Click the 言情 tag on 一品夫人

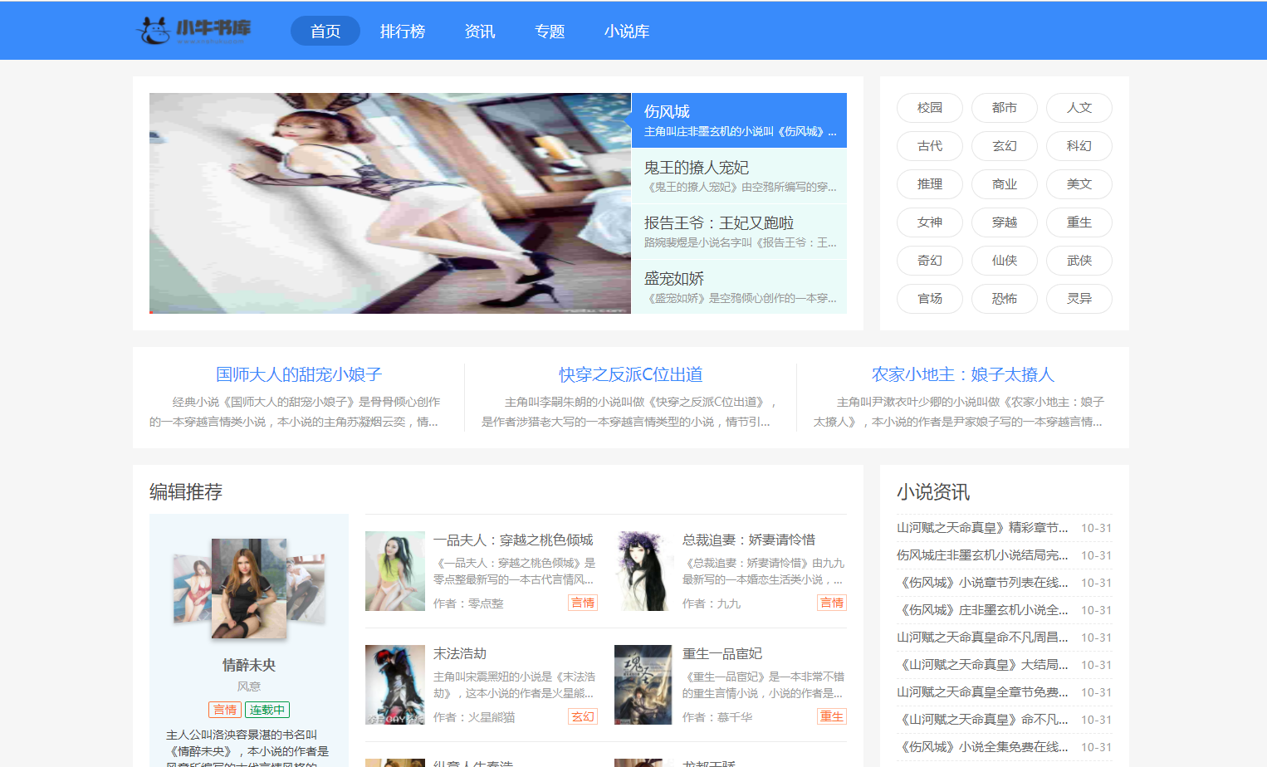tap(583, 603)
